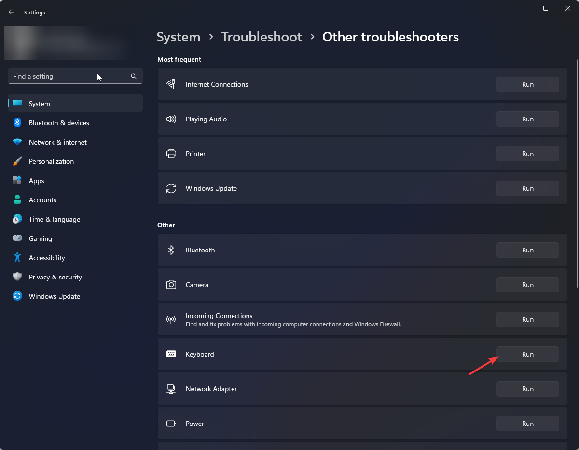Open the Accounts settings label
This screenshot has width=579, height=450.
[42, 200]
